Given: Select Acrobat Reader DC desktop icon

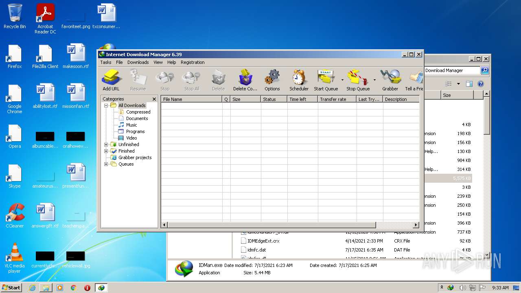Looking at the screenshot, I should (x=45, y=19).
